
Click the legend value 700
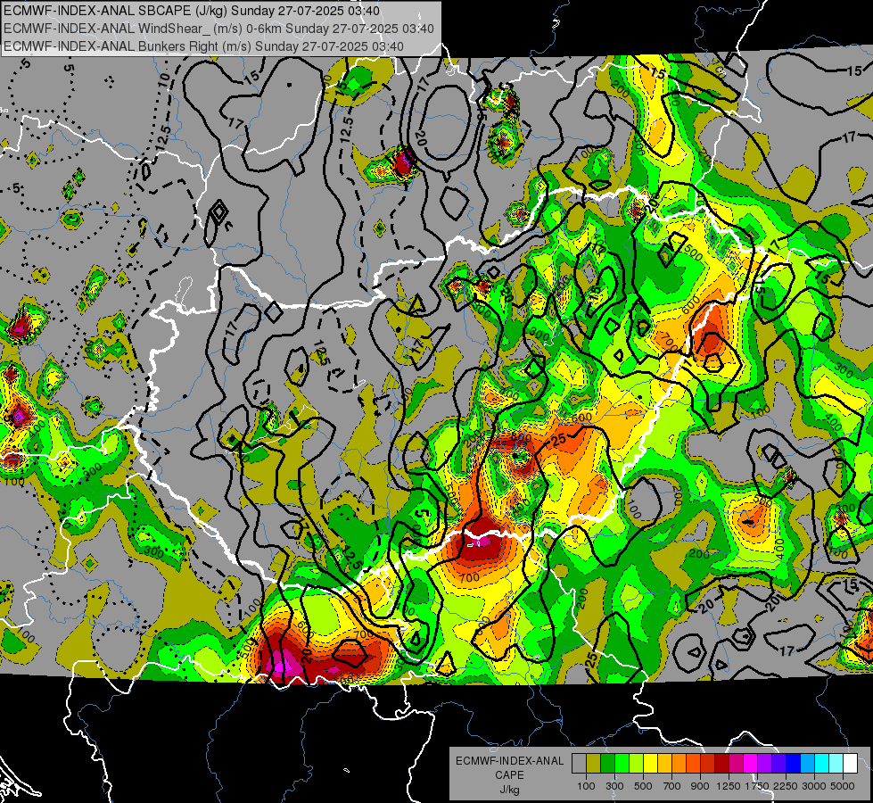point(672,786)
